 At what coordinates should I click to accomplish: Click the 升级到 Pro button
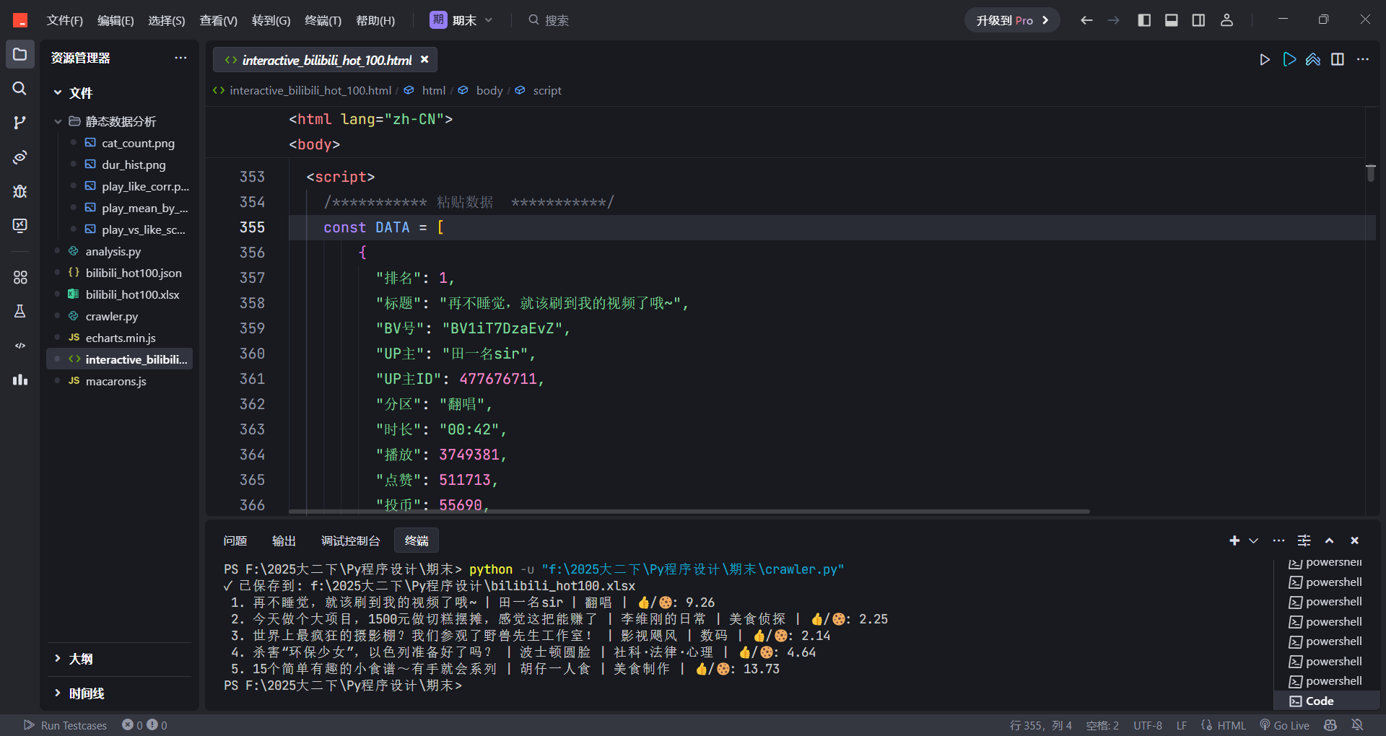1012,20
